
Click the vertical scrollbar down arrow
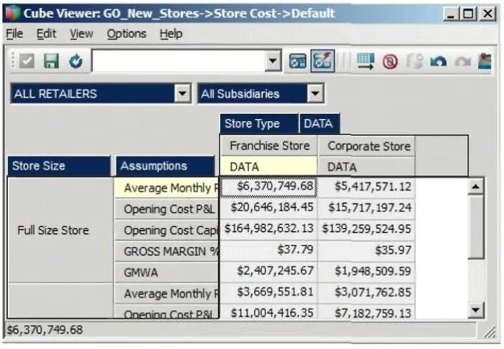pyautogui.click(x=476, y=310)
